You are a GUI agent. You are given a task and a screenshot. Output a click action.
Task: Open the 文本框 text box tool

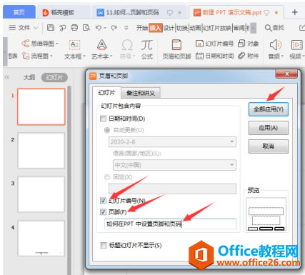point(74,45)
